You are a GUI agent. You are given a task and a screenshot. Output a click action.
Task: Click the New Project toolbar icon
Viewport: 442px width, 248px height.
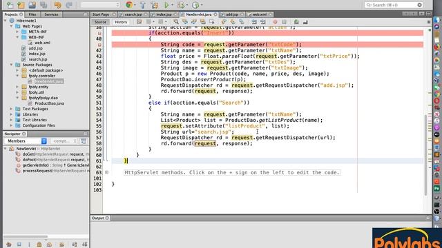[21, 5]
